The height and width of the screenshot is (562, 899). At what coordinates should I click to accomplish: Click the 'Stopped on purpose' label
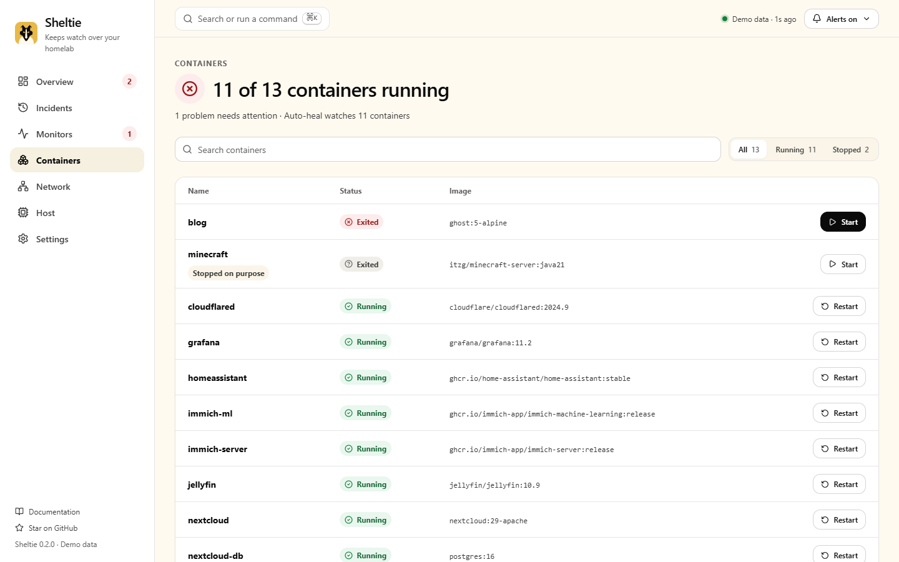pos(228,274)
